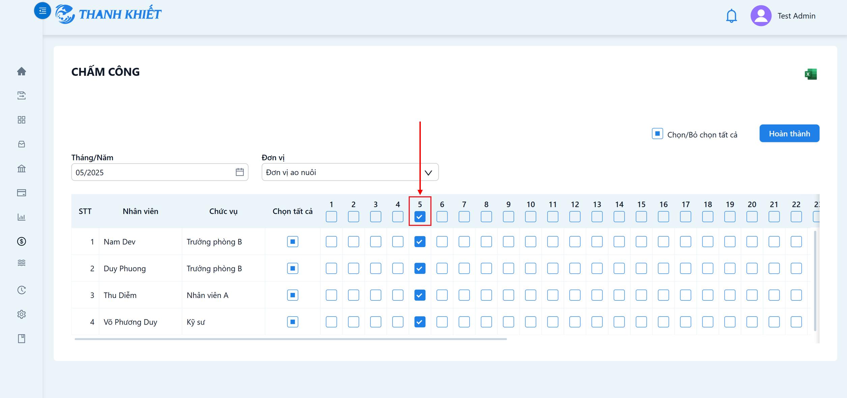Go to Home in sidebar
Viewport: 847px width, 398px height.
pyautogui.click(x=22, y=71)
